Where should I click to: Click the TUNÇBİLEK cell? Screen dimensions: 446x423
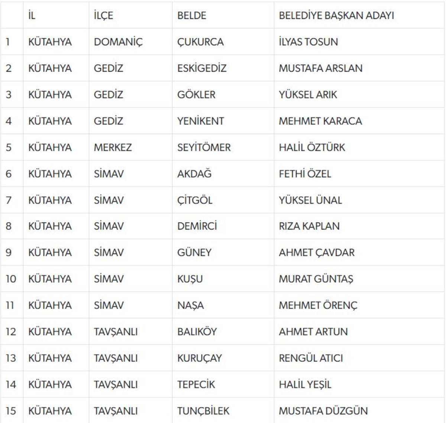203,411
